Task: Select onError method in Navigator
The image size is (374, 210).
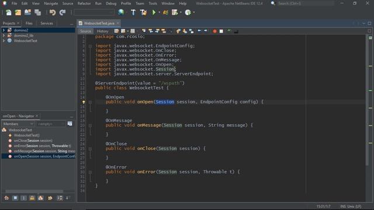Action: coord(43,146)
